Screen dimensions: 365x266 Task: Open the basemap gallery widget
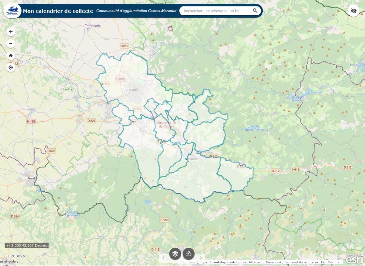(x=189, y=254)
